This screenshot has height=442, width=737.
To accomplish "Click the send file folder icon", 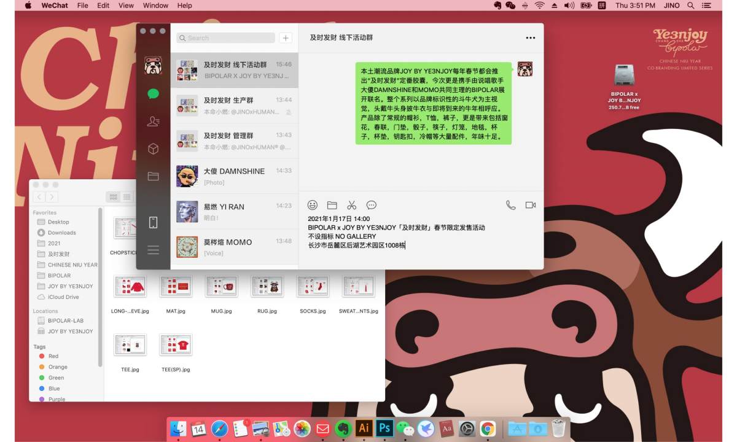I will click(x=332, y=205).
